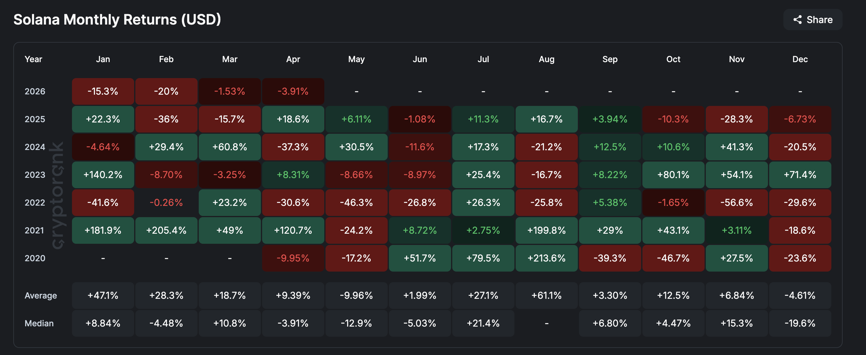Screen dimensions: 866x355
Task: Click the Solana Monthly Returns title
Action: (x=117, y=20)
